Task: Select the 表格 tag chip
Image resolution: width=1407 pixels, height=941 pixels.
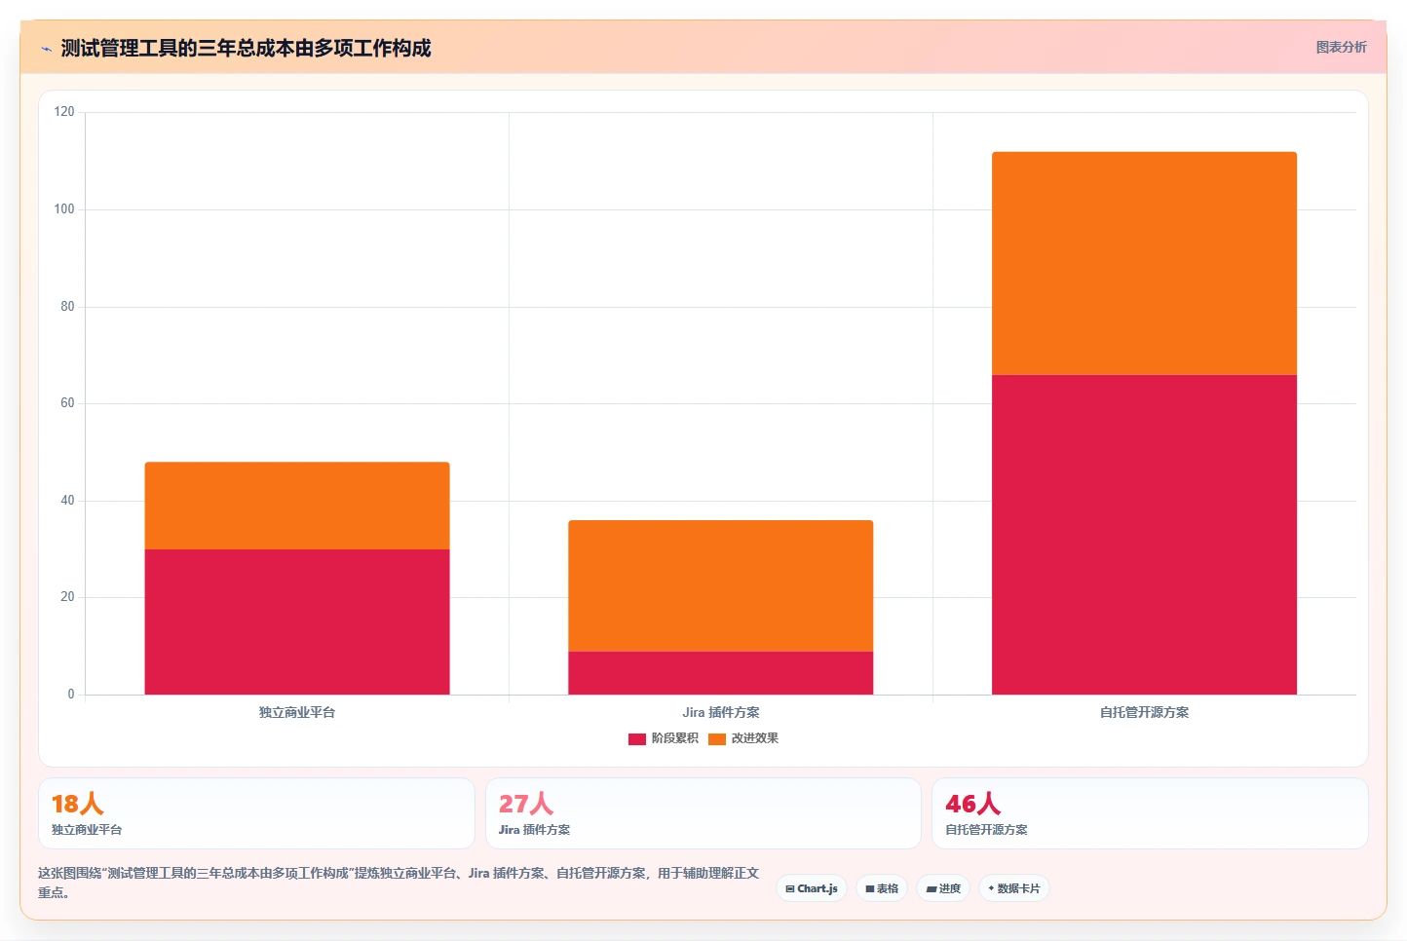Action: click(882, 888)
